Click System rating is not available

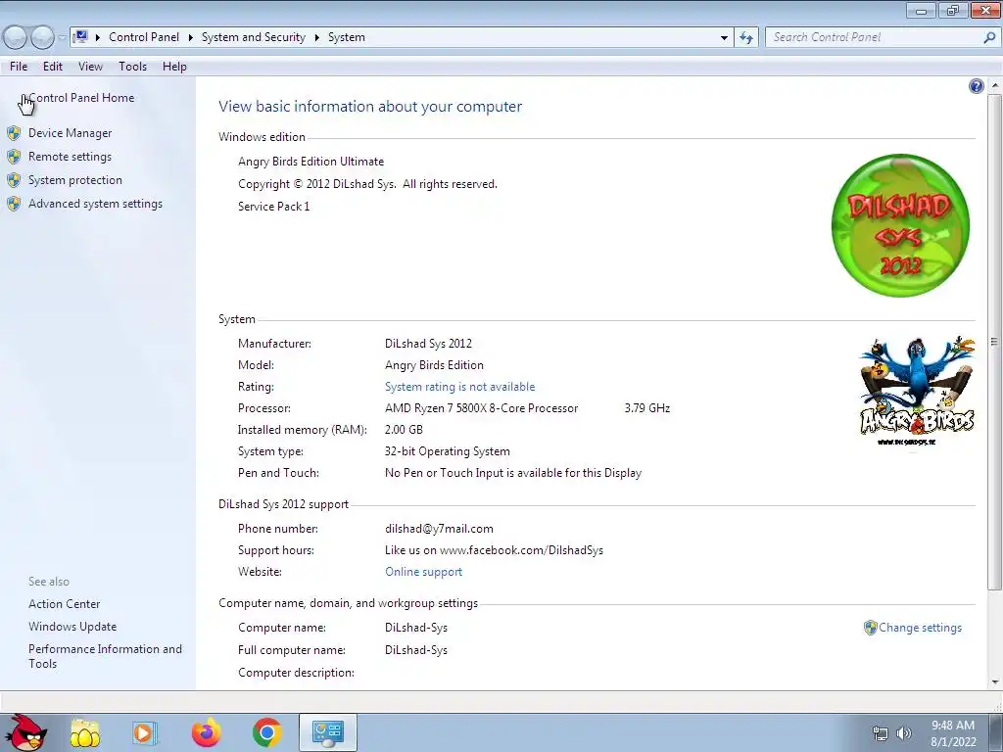point(460,387)
